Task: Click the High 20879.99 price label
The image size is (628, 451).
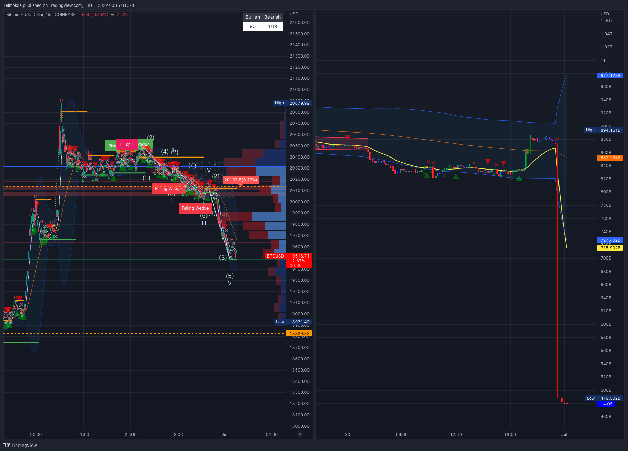Action: pyautogui.click(x=292, y=103)
